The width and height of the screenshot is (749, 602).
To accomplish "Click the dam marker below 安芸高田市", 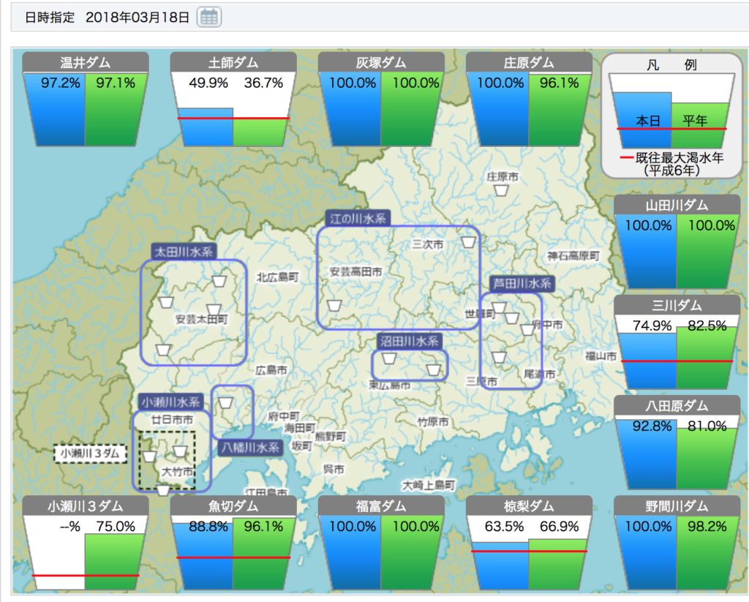I will (x=334, y=306).
